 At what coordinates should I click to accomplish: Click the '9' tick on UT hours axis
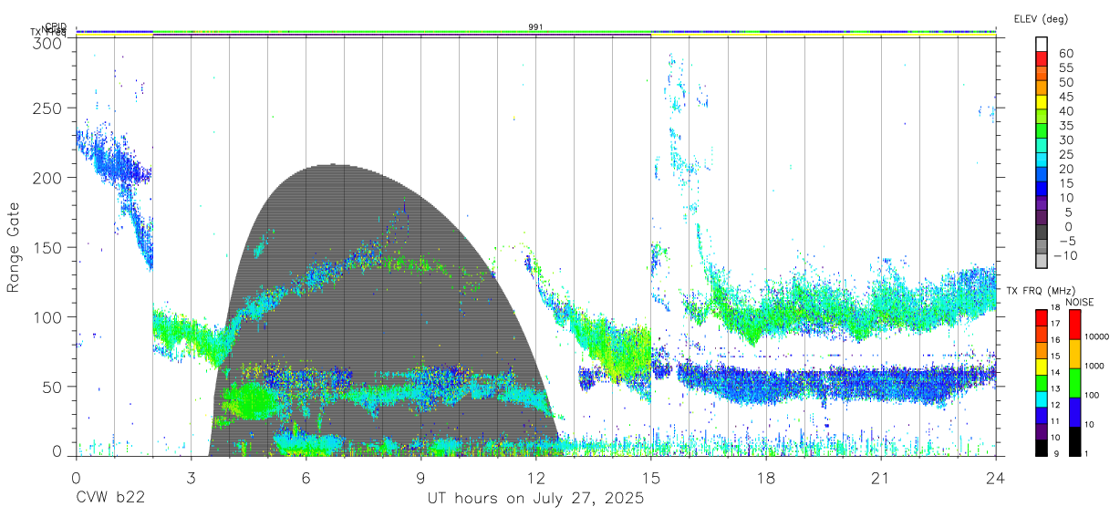click(421, 478)
